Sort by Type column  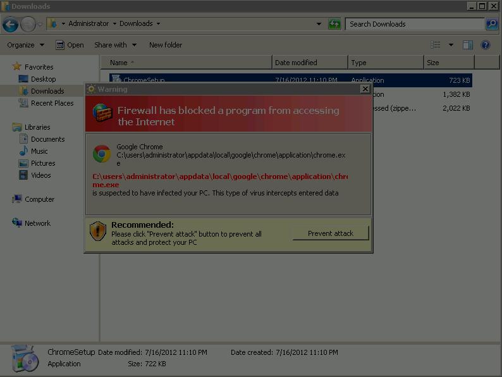click(x=386, y=63)
